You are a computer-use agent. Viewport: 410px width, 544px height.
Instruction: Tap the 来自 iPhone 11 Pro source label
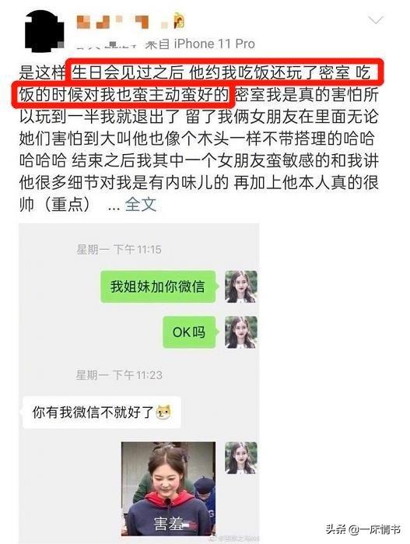click(200, 44)
